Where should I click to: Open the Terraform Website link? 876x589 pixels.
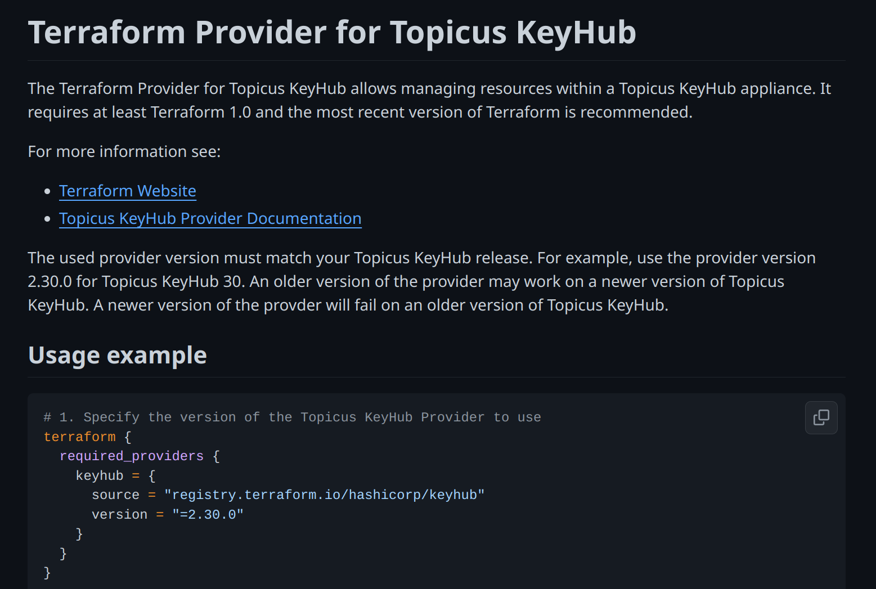click(128, 191)
